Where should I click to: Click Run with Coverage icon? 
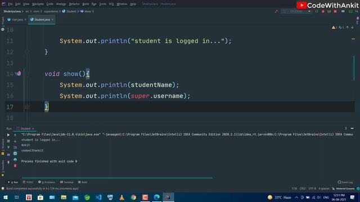[x=329, y=11]
